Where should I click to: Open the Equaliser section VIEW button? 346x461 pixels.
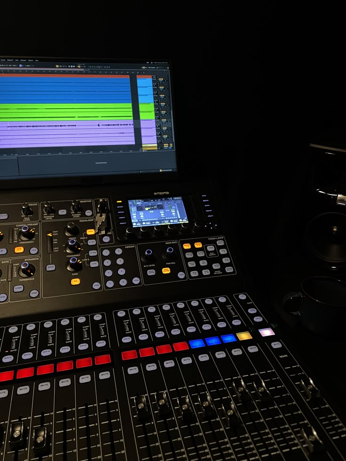(x=96, y=285)
